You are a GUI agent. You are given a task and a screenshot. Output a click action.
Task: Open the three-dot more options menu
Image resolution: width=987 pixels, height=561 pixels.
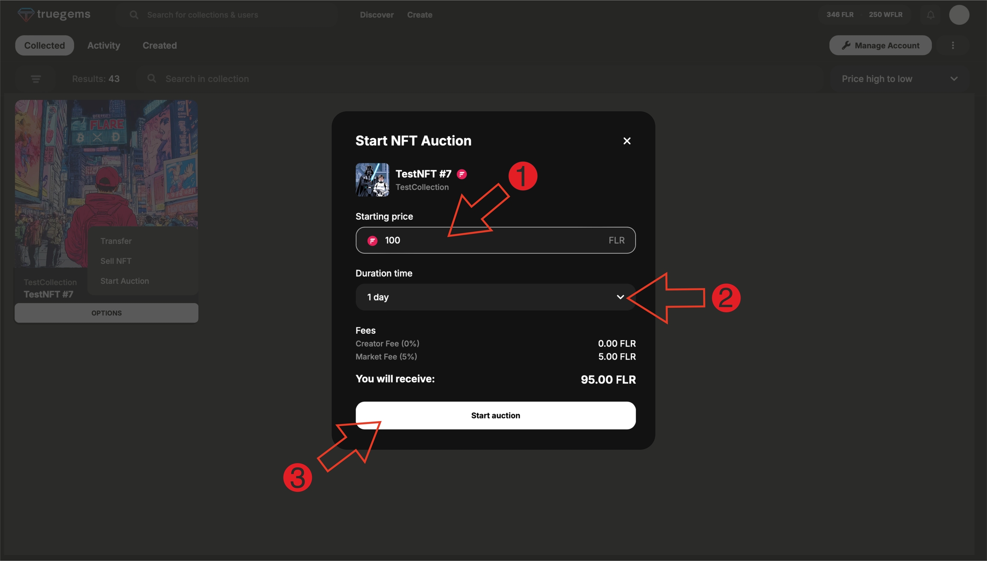click(x=953, y=45)
